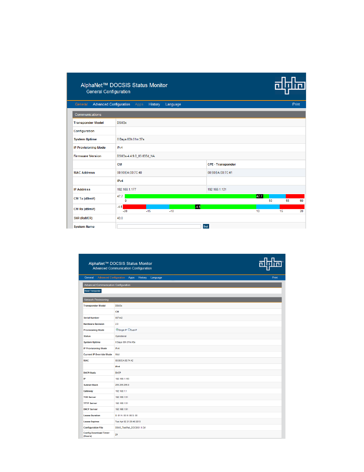Image resolution: width=364 pixels, height=472 pixels.
Task: Click firmware version DSM3x-4.4.9.0_03.035d_NA
Action: (136, 156)
